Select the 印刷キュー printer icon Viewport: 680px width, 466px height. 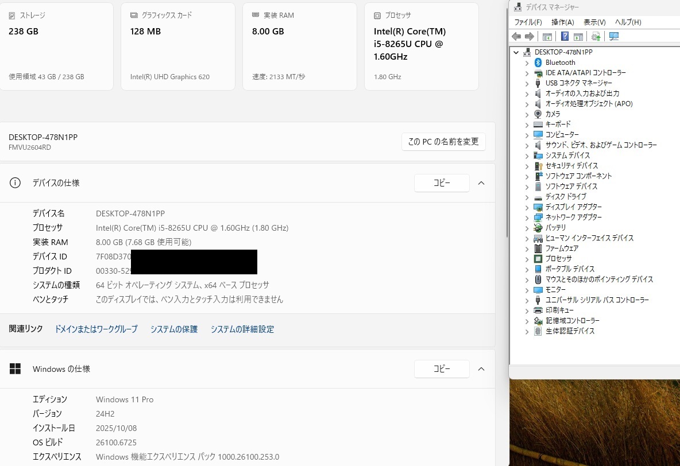pos(538,310)
